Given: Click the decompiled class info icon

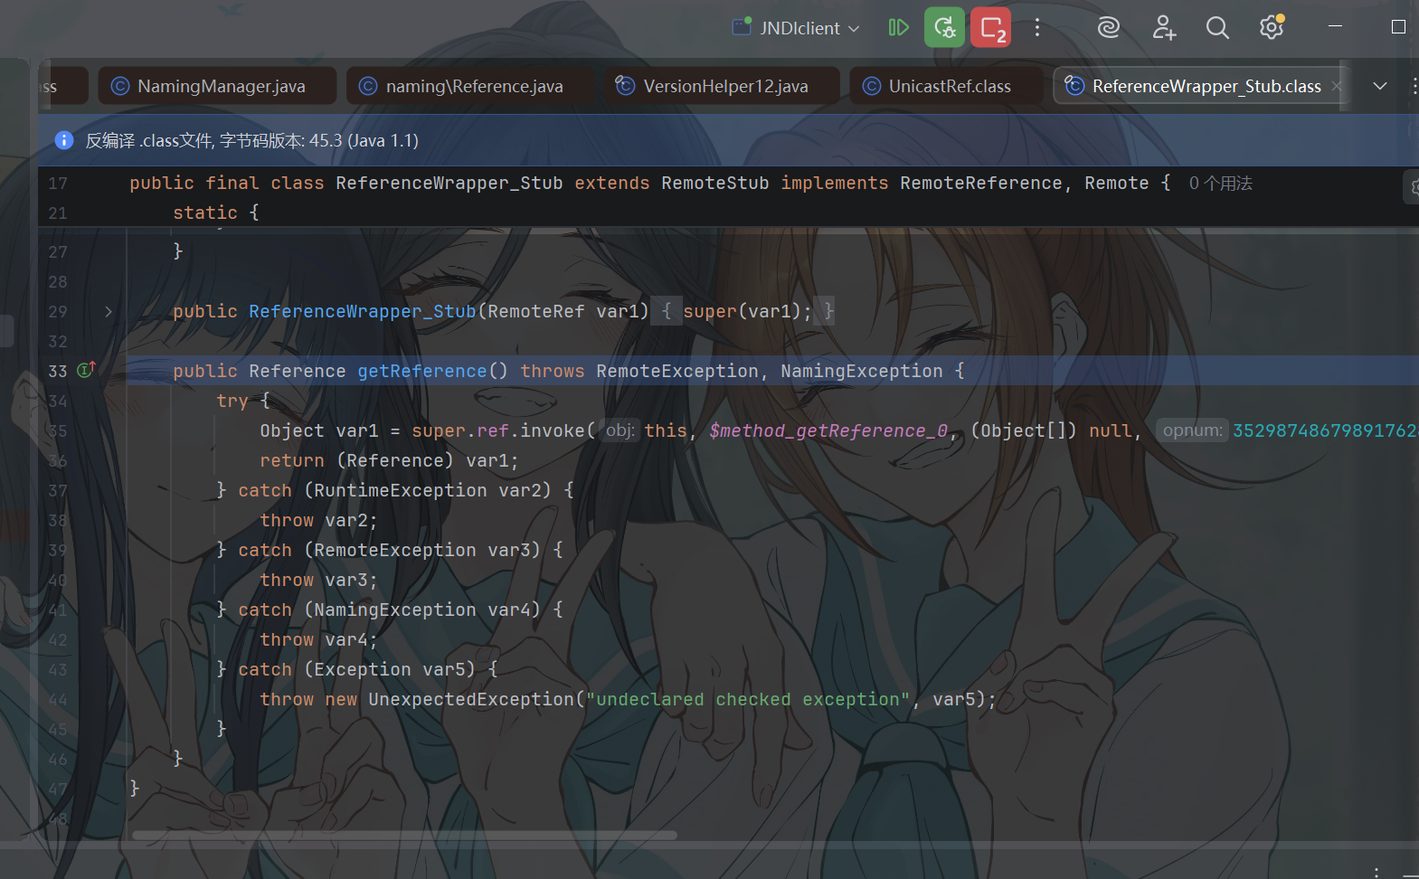Looking at the screenshot, I should (64, 140).
